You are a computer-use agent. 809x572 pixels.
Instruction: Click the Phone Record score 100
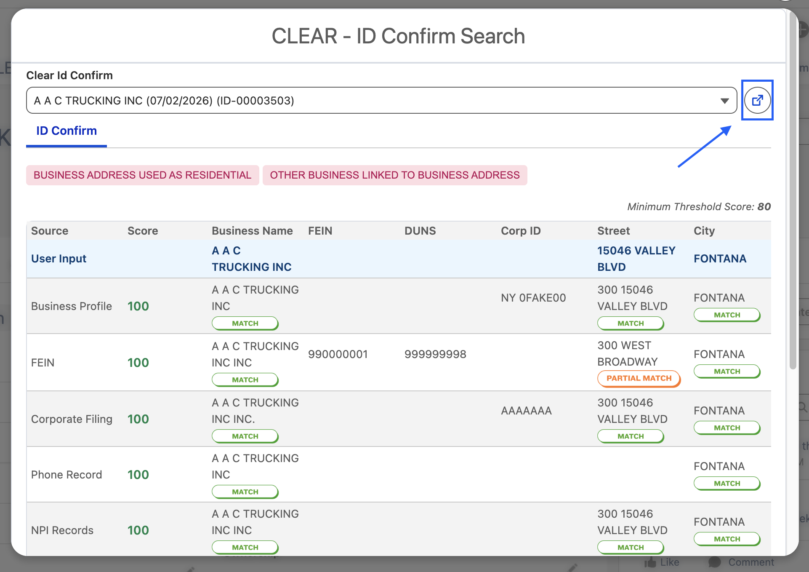[138, 475]
